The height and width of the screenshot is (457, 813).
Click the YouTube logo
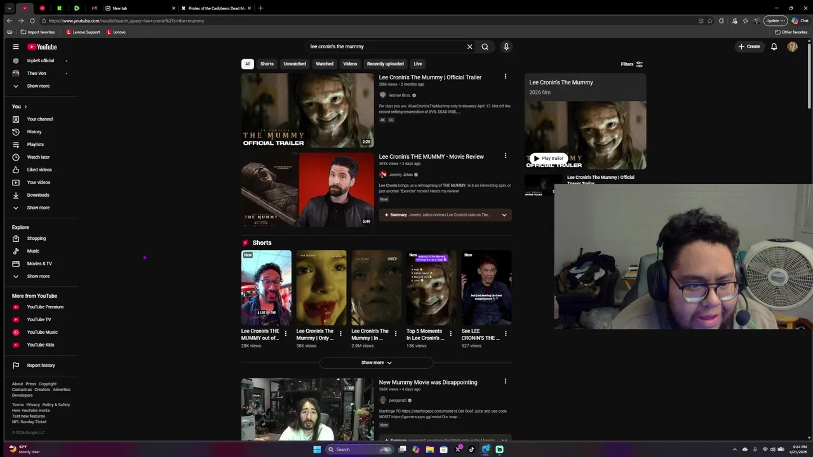click(x=42, y=46)
